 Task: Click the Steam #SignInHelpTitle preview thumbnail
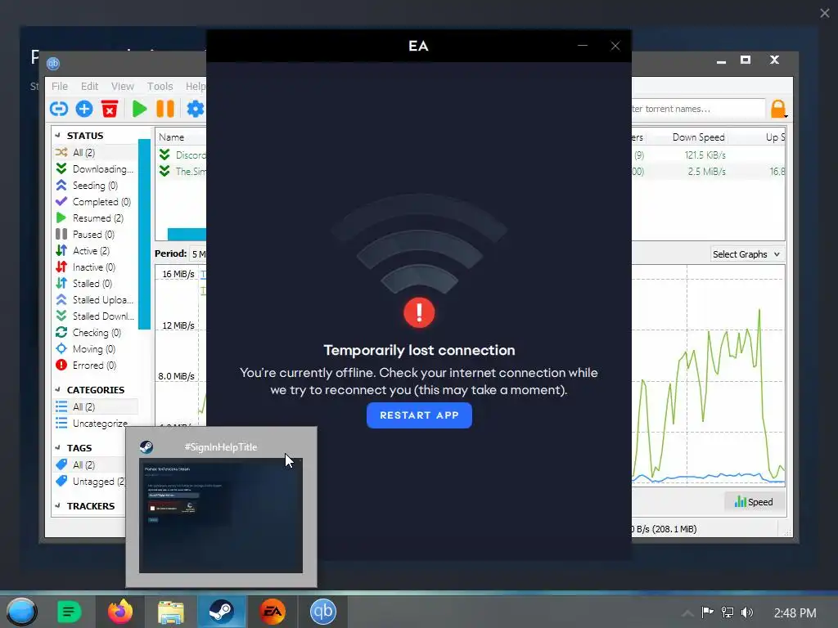[221, 515]
